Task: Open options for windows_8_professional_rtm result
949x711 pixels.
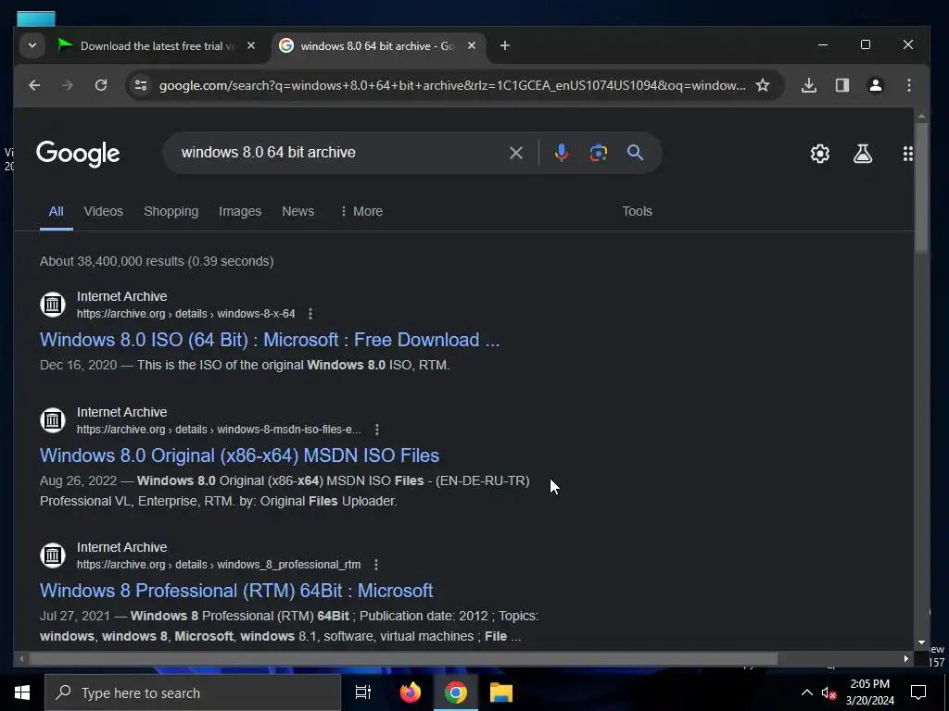Action: coord(376,565)
